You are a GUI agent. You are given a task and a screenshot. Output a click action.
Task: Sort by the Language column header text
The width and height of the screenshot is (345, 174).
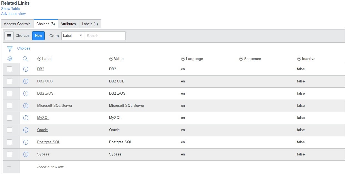tap(194, 59)
